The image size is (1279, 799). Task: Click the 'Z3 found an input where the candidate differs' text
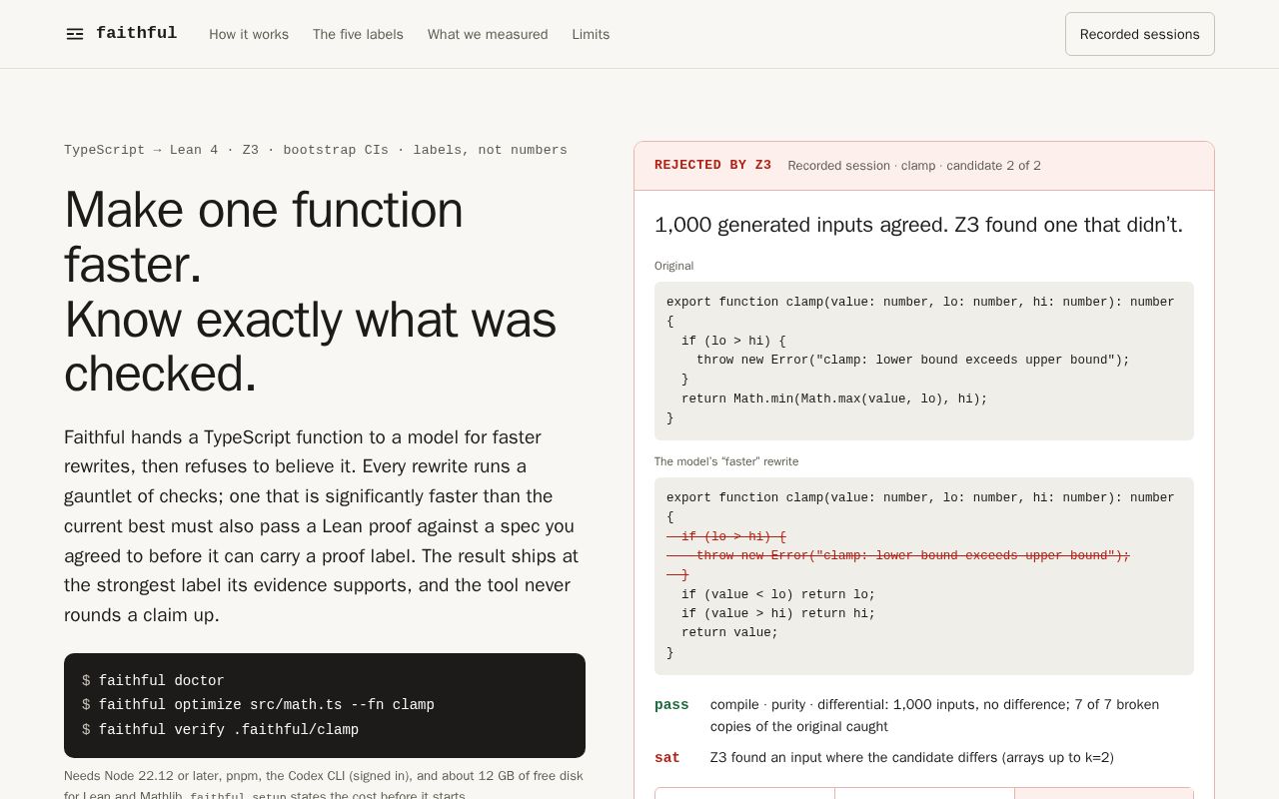click(x=912, y=758)
